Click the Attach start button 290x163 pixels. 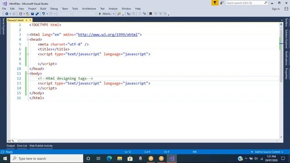click(106, 14)
